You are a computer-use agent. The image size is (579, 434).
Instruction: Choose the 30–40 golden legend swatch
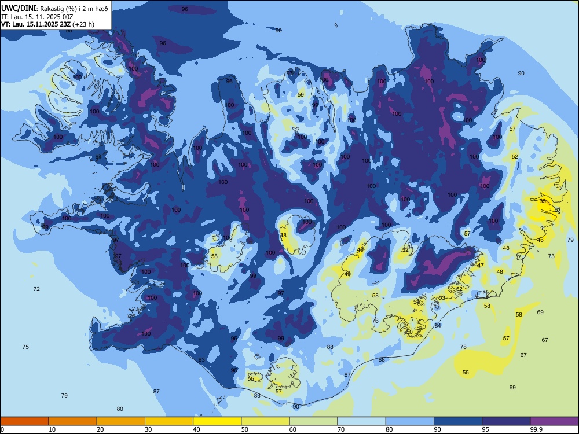click(169, 421)
